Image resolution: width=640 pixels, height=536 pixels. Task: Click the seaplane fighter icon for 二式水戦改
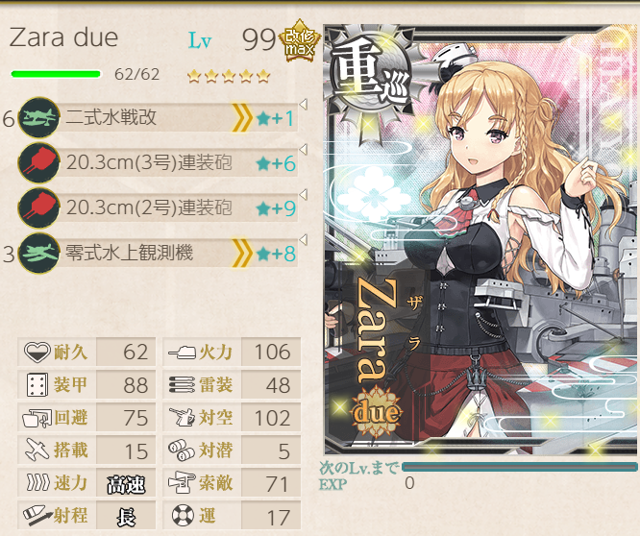coord(39,117)
